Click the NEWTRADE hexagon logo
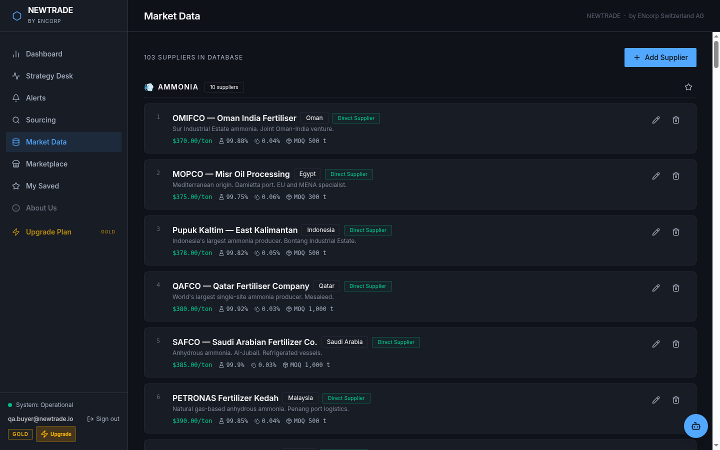The image size is (720, 450). tap(17, 16)
